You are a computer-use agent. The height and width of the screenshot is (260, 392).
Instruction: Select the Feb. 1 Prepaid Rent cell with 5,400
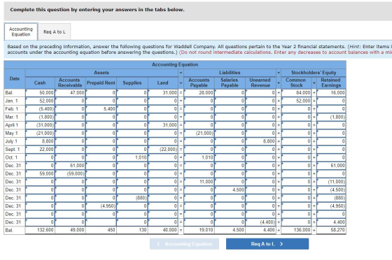click(101, 109)
